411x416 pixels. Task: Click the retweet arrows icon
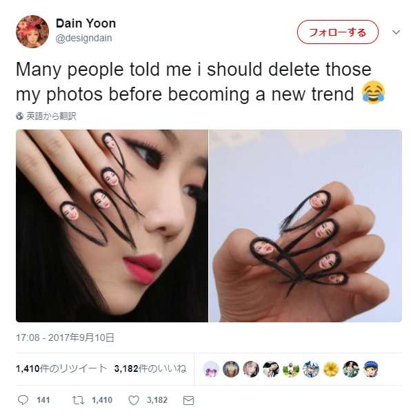(x=78, y=400)
